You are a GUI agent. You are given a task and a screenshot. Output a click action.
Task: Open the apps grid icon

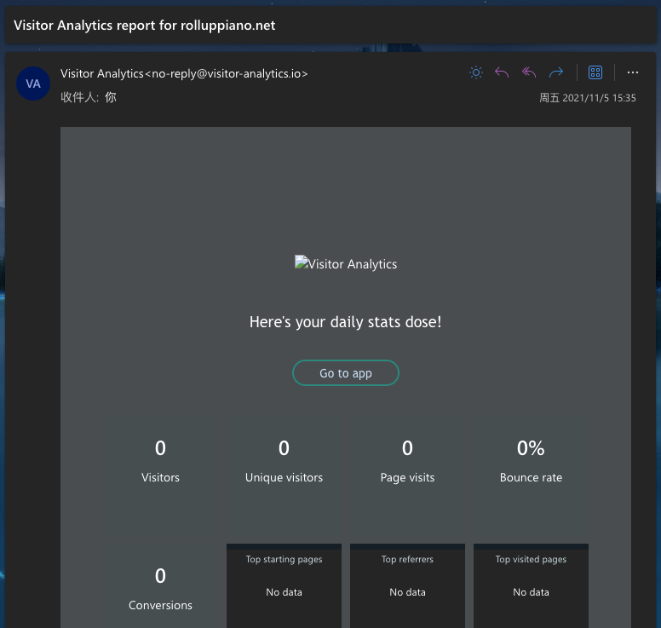pos(595,72)
